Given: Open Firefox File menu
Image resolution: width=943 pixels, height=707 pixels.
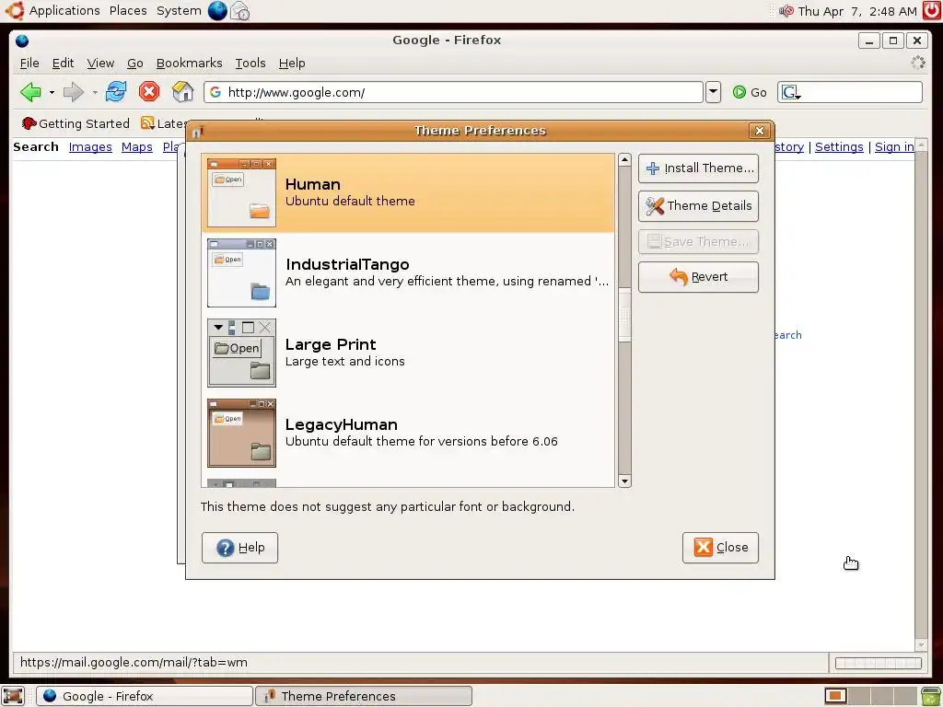Looking at the screenshot, I should click(29, 64).
